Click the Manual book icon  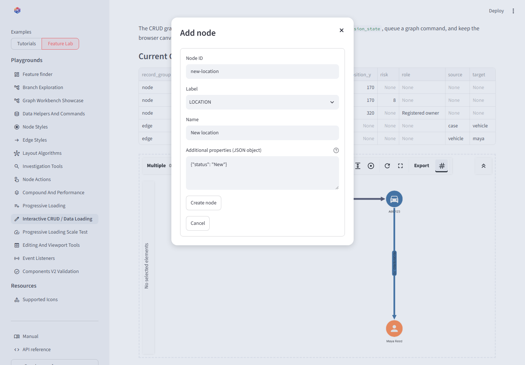17,337
